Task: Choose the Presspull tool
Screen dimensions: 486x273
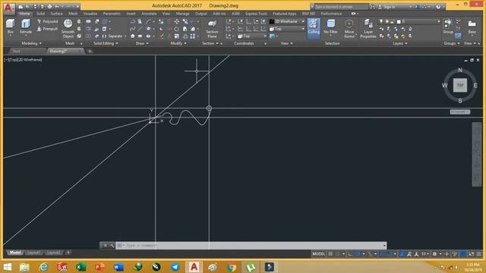Action: [47, 29]
